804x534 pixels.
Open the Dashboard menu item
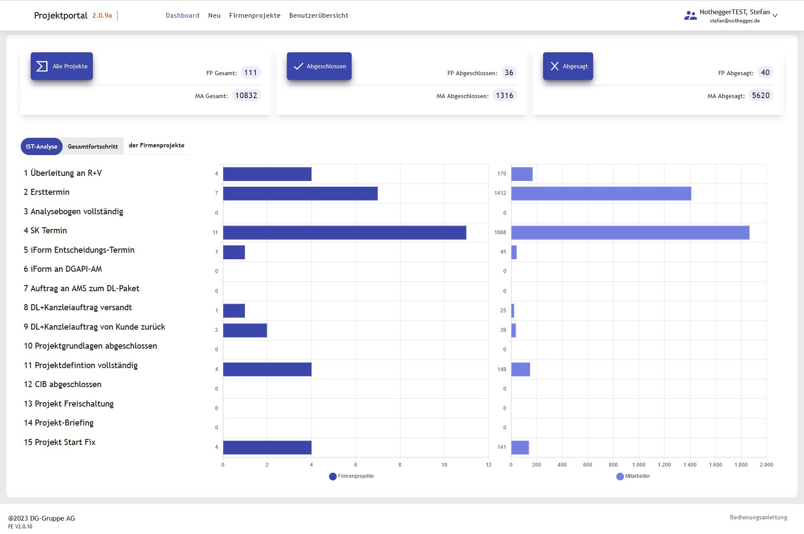(x=182, y=16)
